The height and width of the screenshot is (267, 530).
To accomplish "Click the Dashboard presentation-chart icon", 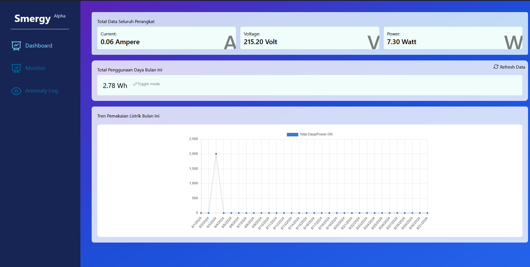I will (x=16, y=46).
